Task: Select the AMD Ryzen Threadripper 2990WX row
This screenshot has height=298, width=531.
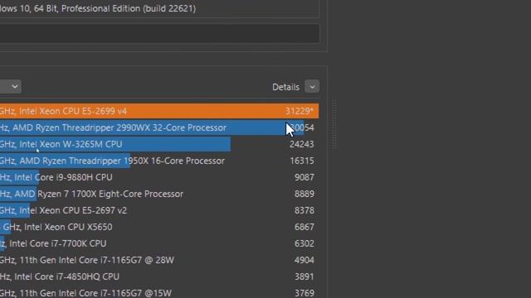Action: coord(159,127)
